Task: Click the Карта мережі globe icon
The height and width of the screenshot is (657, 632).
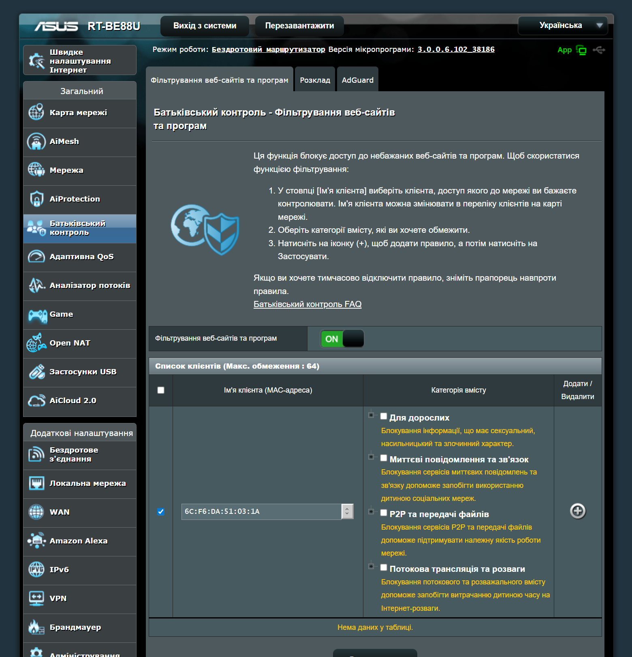Action: coord(36,112)
